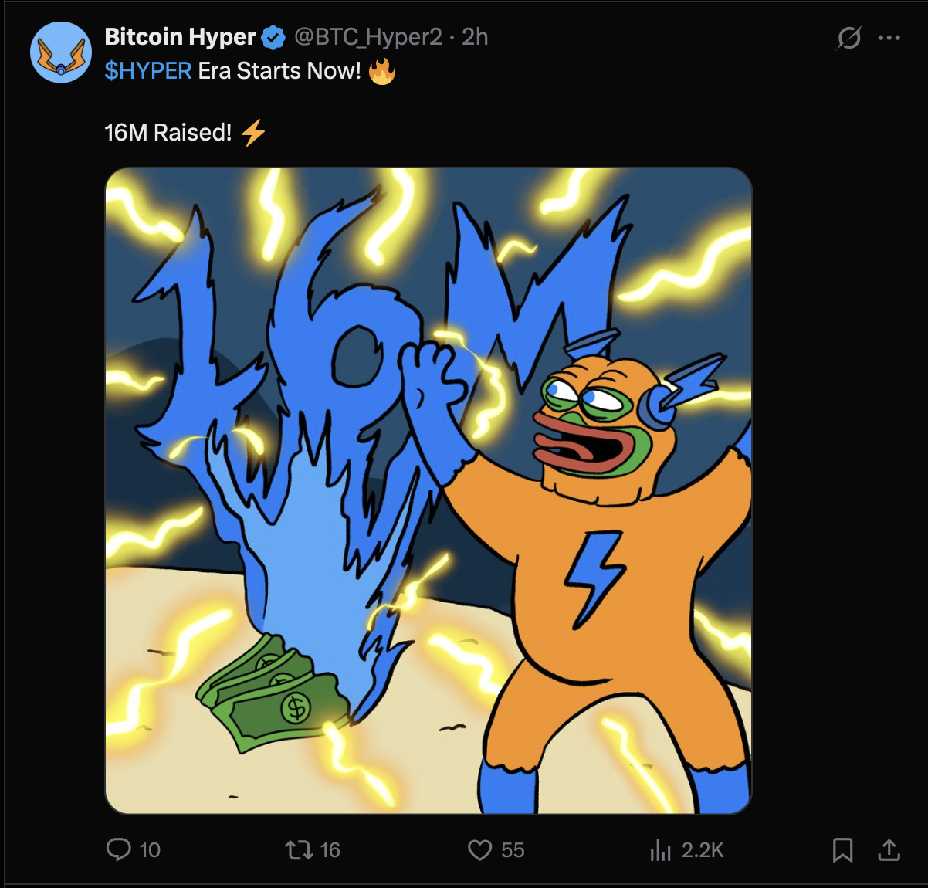
Task: Open the repost arrows menu
Action: [x=298, y=850]
